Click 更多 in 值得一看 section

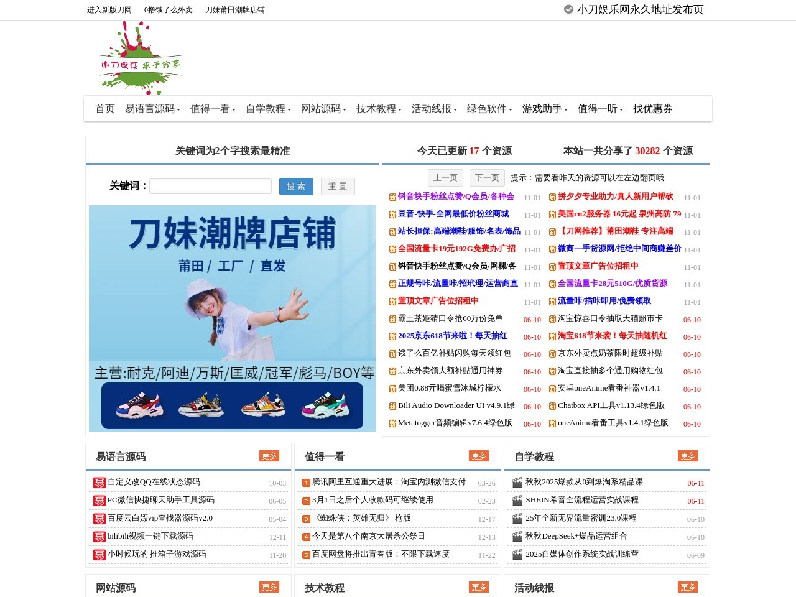point(479,456)
